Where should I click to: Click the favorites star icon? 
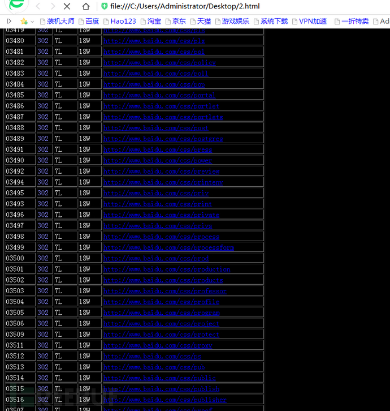(24, 22)
